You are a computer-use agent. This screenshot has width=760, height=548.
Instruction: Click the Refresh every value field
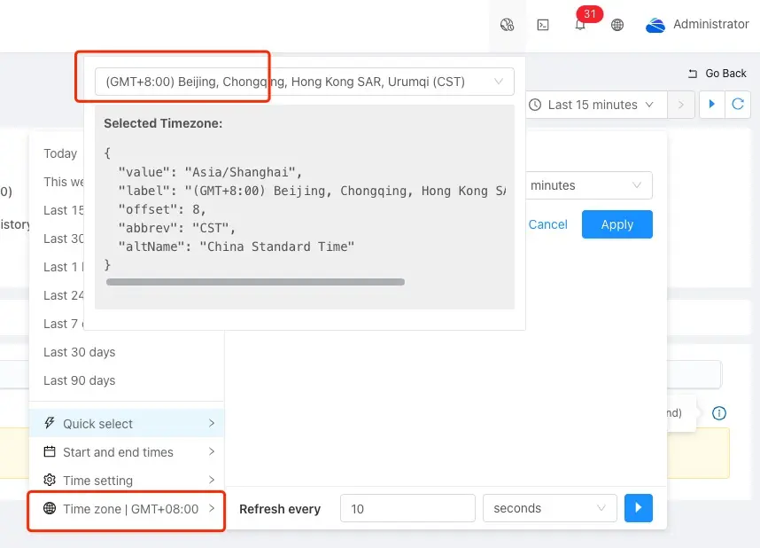click(407, 508)
